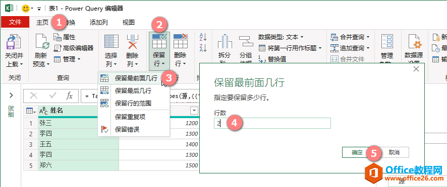447x187 pixels.
Task: Select 保留重复项 menu entry
Action: pos(134,117)
